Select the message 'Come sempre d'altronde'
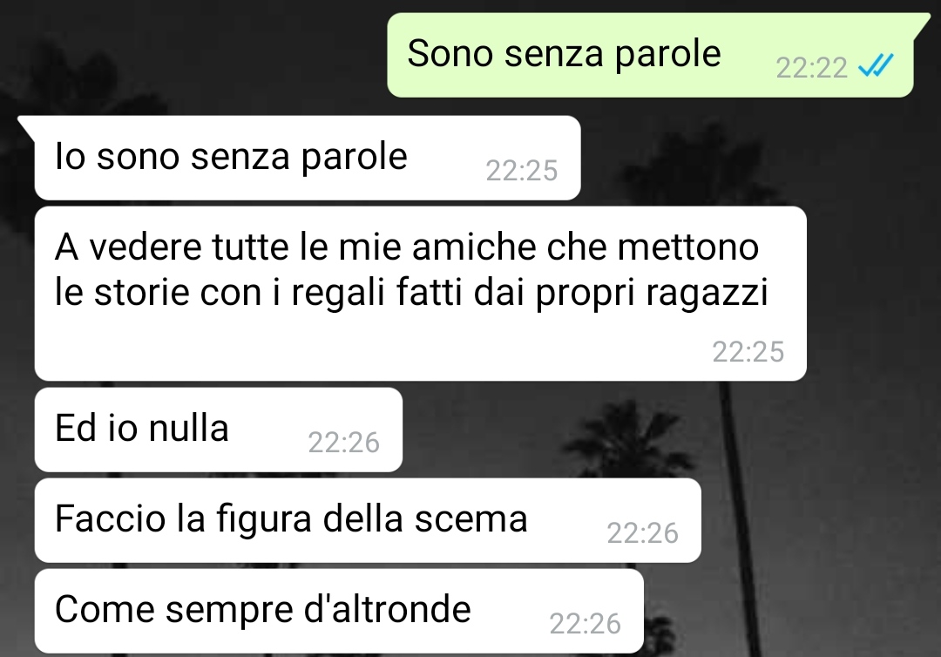 [x=339, y=611]
